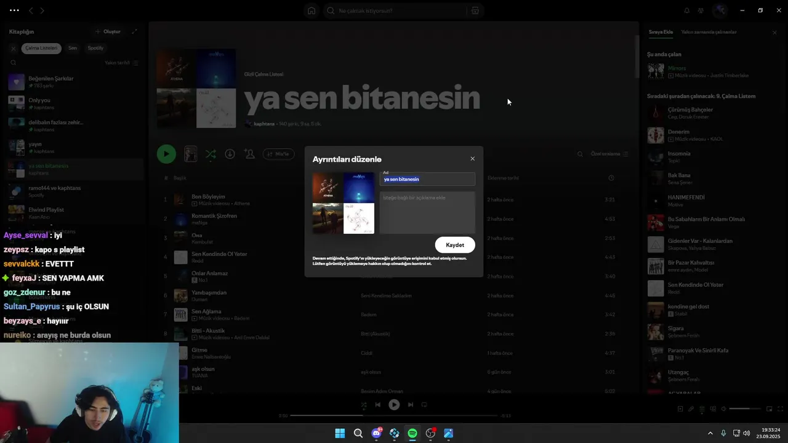Invite collaborators to the playlist

pos(249,154)
